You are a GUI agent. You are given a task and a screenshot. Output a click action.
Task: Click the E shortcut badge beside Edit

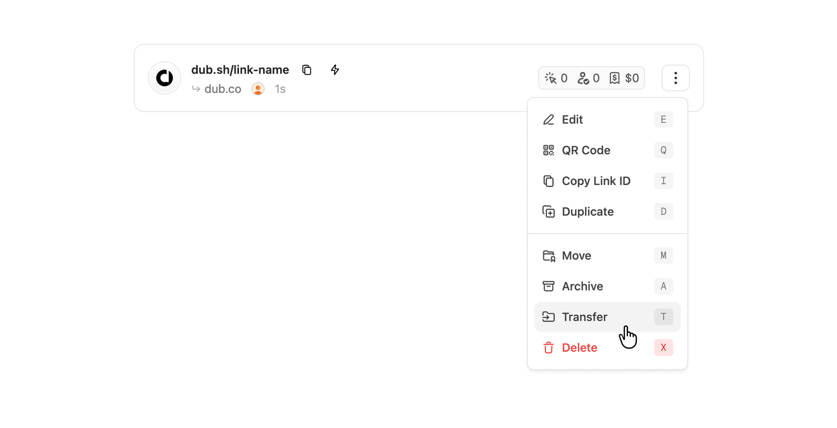[x=663, y=119]
